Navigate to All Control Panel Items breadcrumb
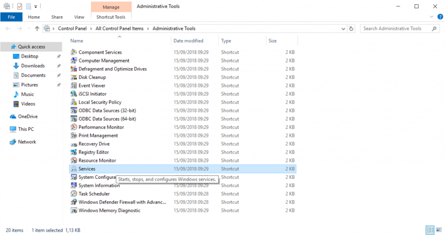Viewport: 445px width, 235px height. tap(120, 28)
